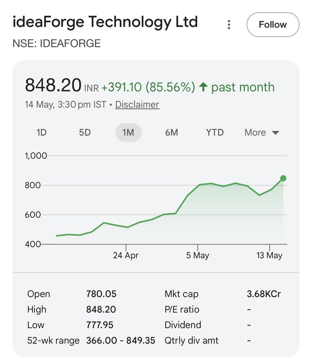Select the YTD time range tab
Viewport: 312px width, 361px height.
point(215,132)
